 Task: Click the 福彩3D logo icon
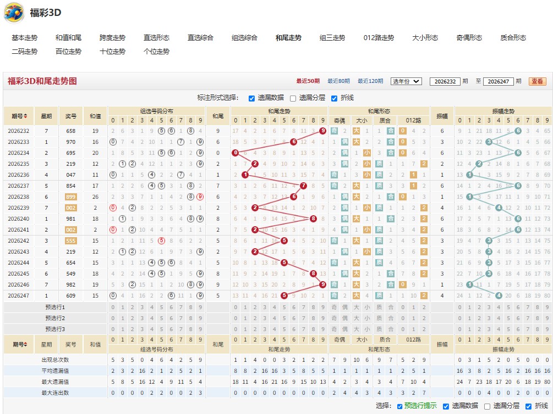click(x=14, y=13)
